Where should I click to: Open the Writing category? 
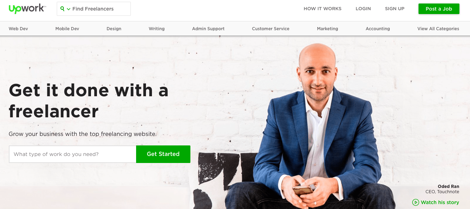tap(157, 29)
